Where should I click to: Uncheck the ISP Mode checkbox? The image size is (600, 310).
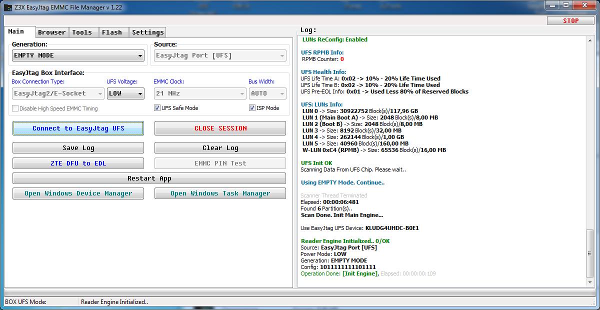coord(252,108)
